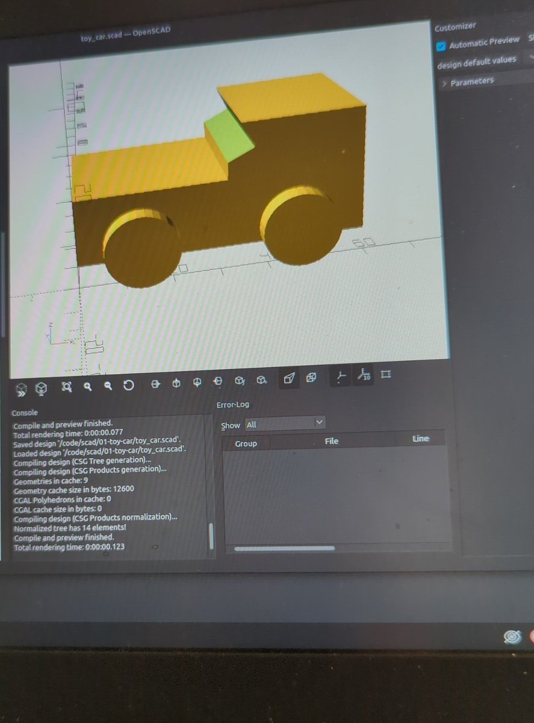The height and width of the screenshot is (723, 534).
Task: Toggle the Show Scale Markers icon
Action: (364, 374)
